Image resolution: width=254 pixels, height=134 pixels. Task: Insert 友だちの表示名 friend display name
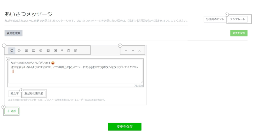click(x=34, y=93)
